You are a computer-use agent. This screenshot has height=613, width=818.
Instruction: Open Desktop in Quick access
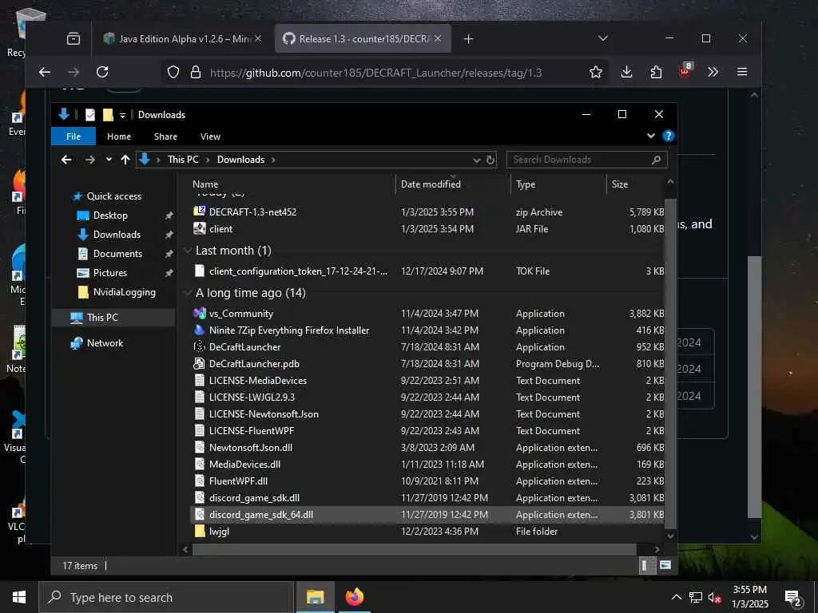pos(110,216)
